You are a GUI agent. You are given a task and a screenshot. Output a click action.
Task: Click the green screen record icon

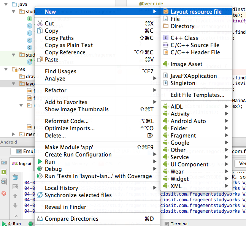pyautogui.click(x=4, y=172)
